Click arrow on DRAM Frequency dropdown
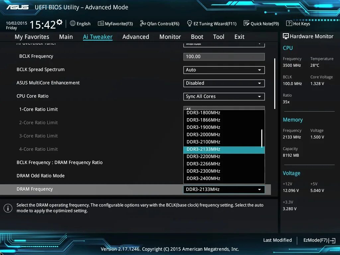 point(259,190)
